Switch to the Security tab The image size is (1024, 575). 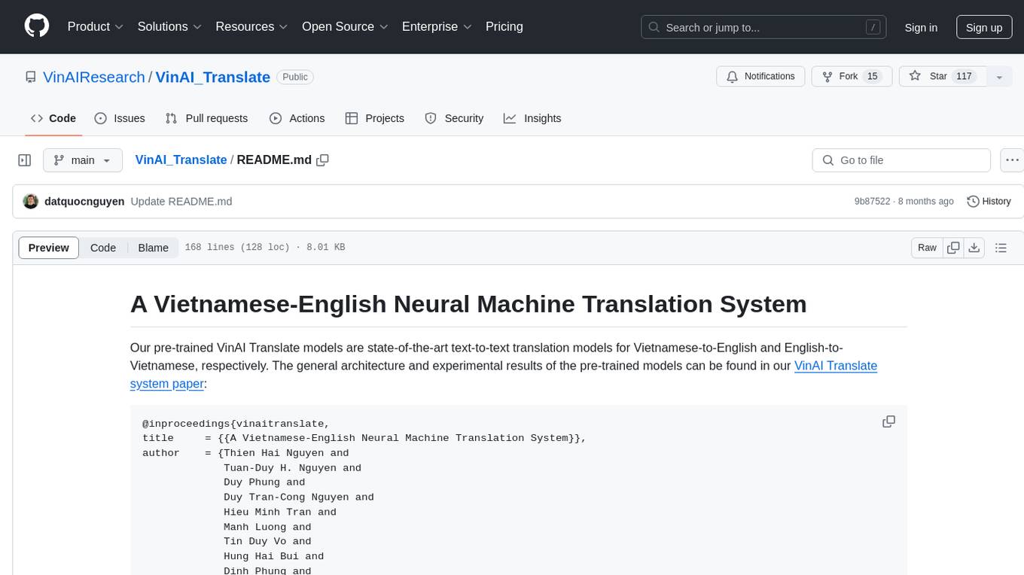click(454, 118)
